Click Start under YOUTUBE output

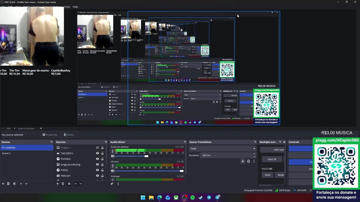[267, 175]
